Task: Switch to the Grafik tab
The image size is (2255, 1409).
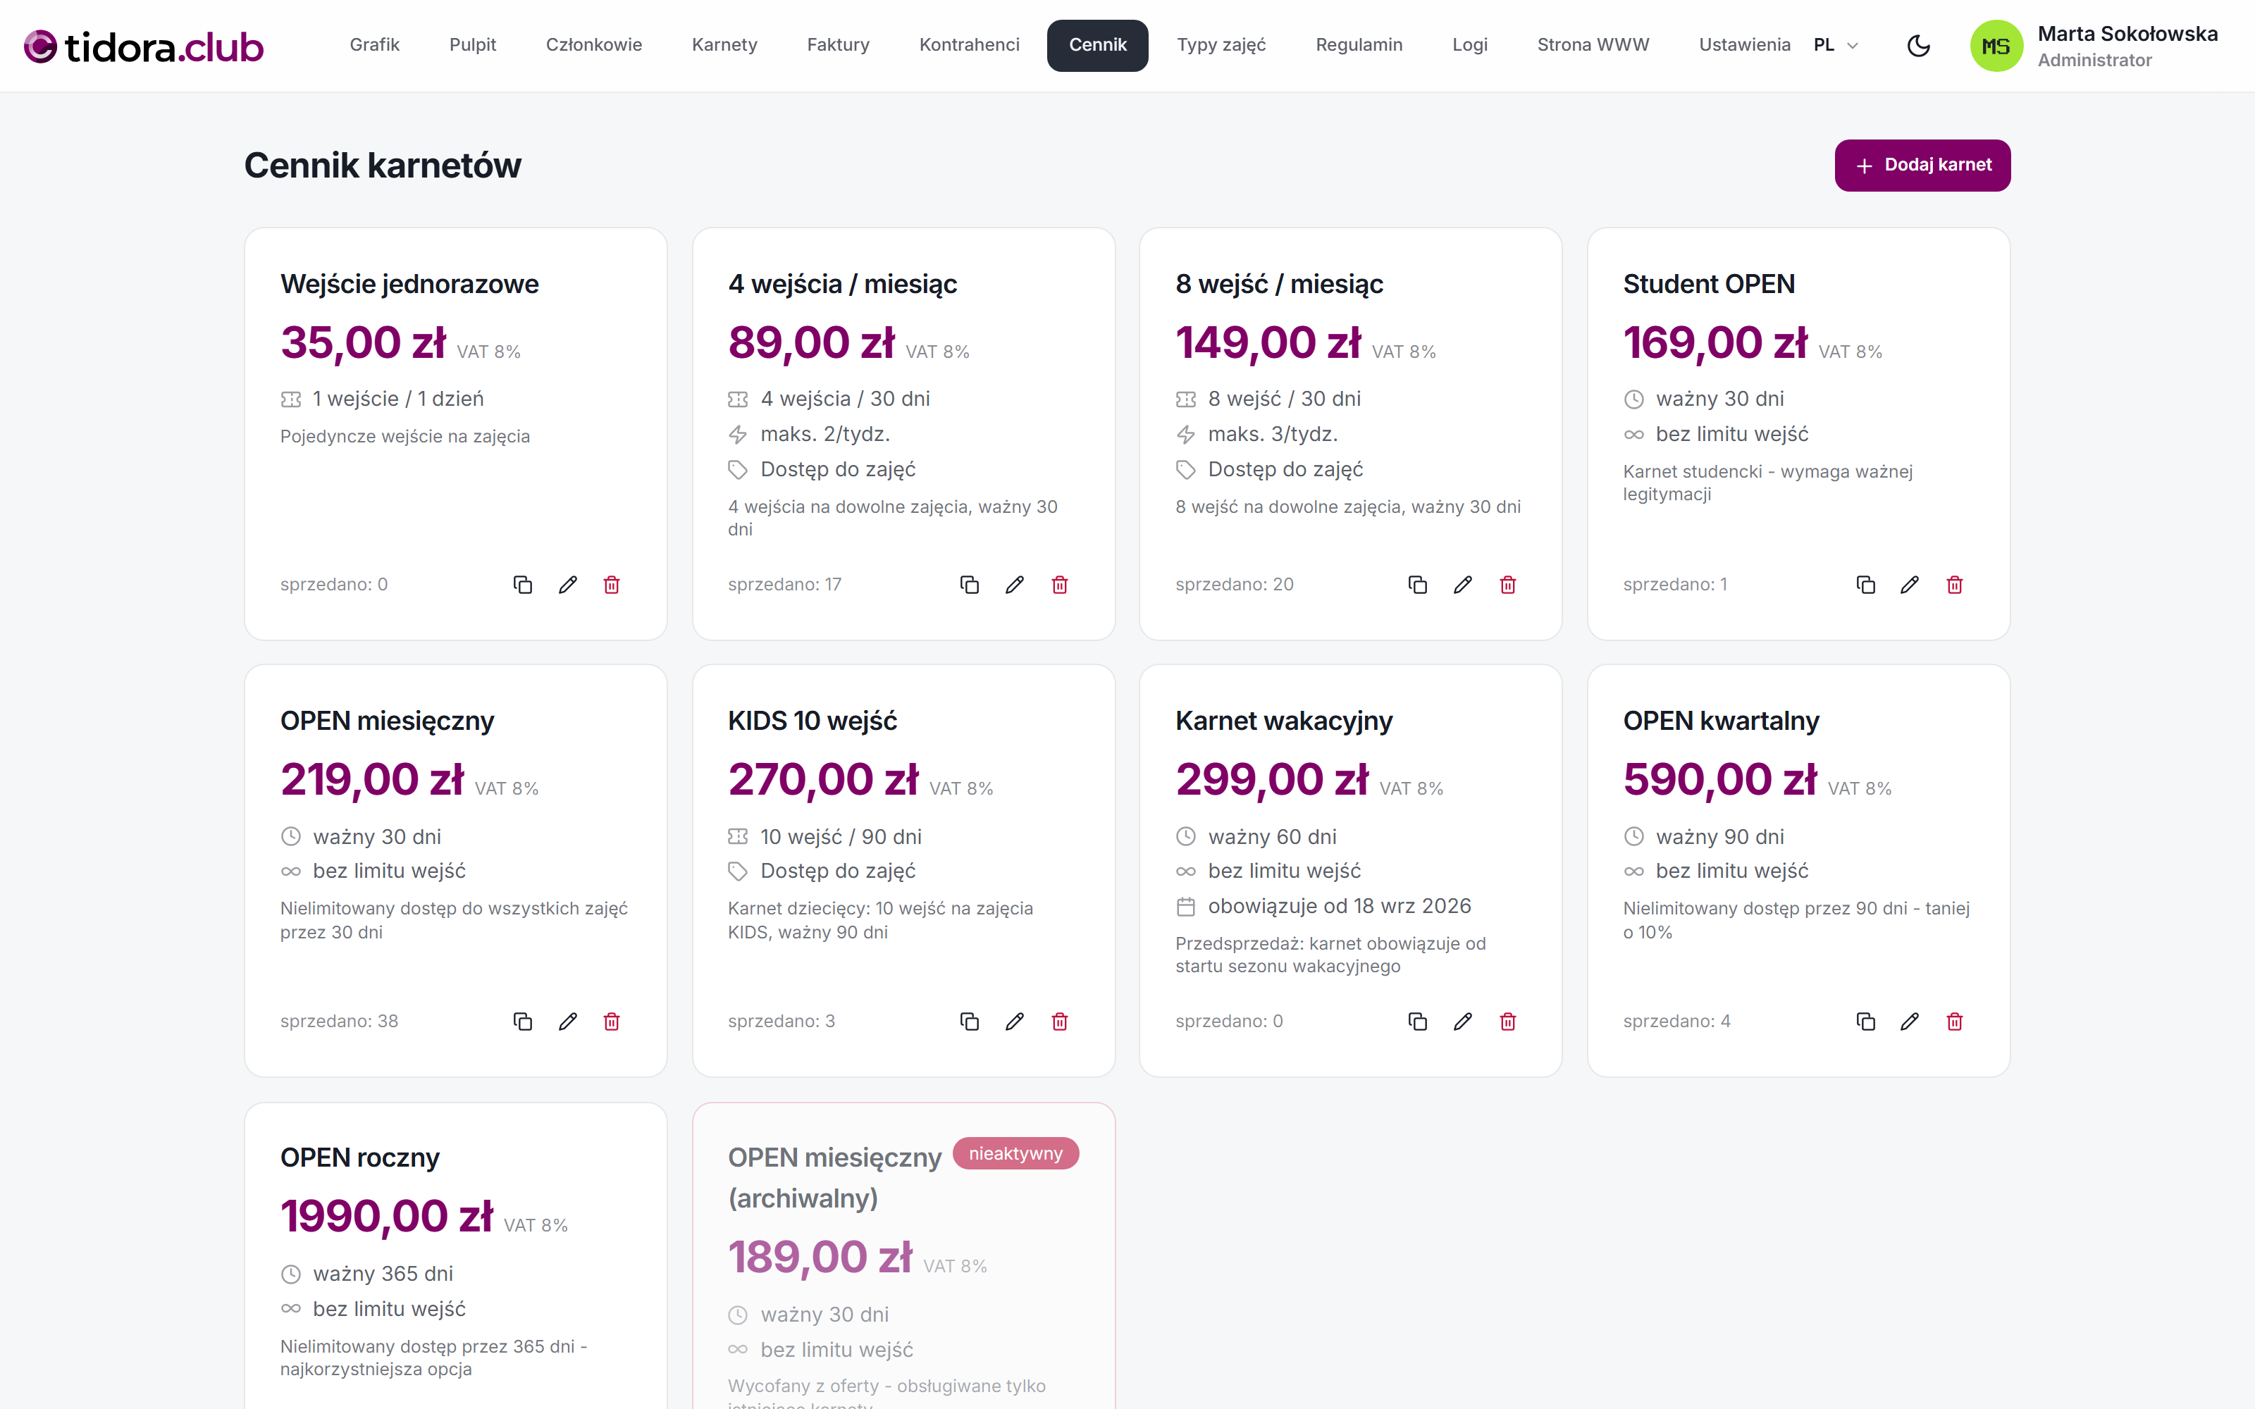Action: tap(375, 44)
